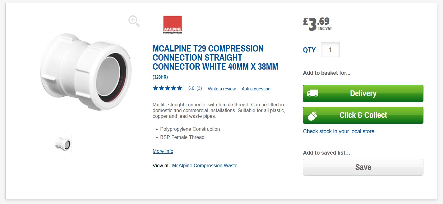Click the review count (3)
Viewport: 443px width, 204px height.
(x=199, y=89)
